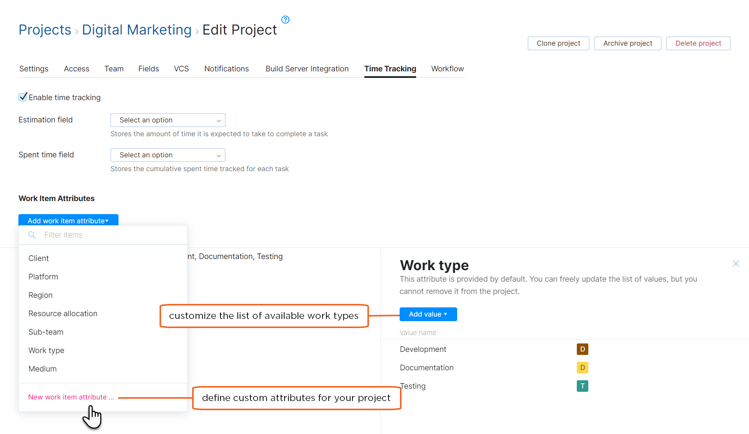
Task: Open the Build Server Integration tab
Action: pyautogui.click(x=307, y=69)
